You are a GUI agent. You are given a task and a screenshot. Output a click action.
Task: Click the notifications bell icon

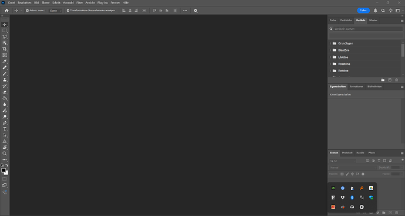[375, 11]
